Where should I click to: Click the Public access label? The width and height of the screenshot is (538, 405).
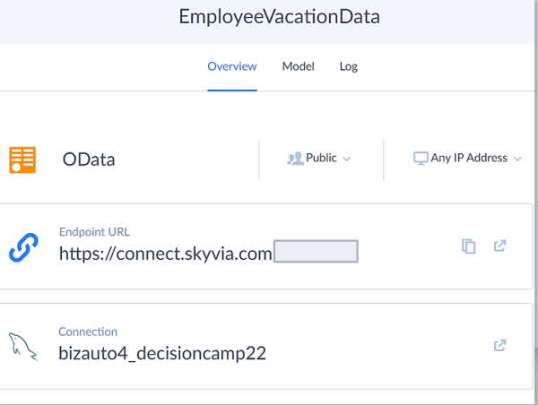321,159
